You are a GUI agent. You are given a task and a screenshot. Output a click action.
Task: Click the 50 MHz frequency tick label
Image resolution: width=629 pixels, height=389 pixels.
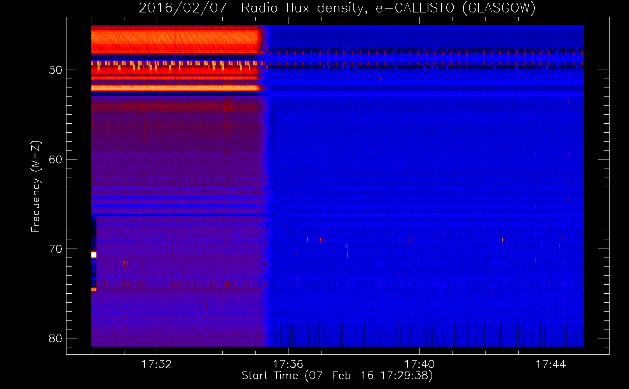click(x=56, y=70)
